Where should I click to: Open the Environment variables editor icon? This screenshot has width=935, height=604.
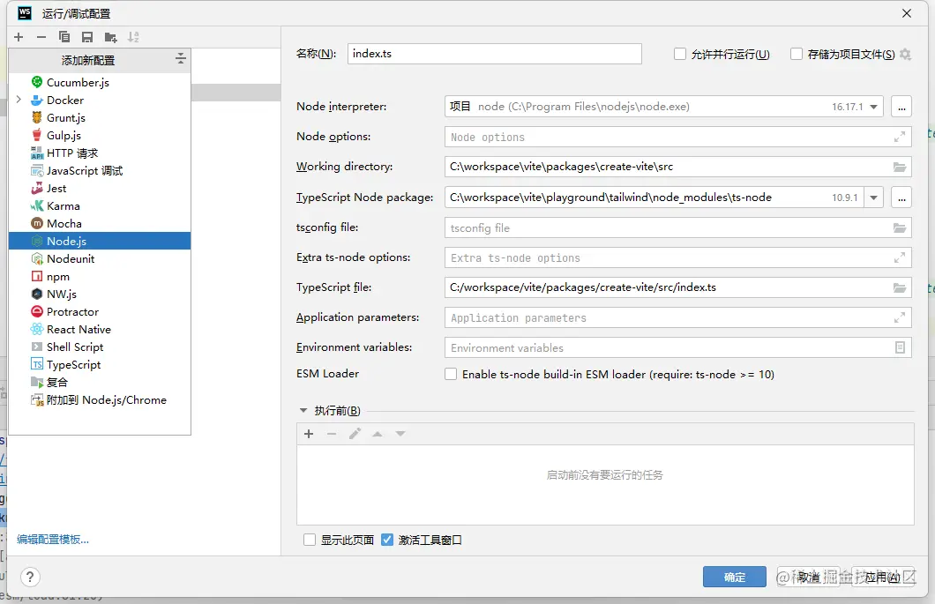tap(900, 347)
